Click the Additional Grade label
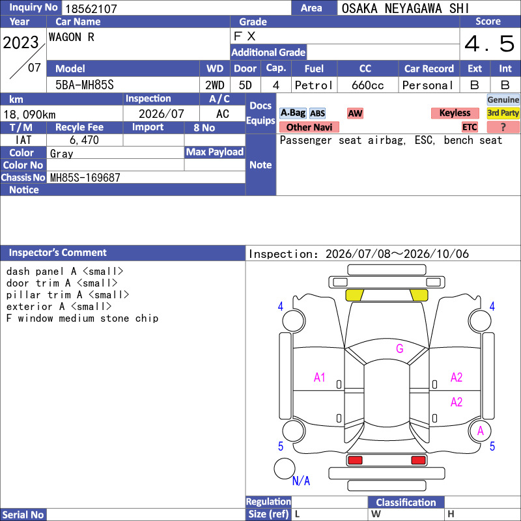 [x=268, y=52]
